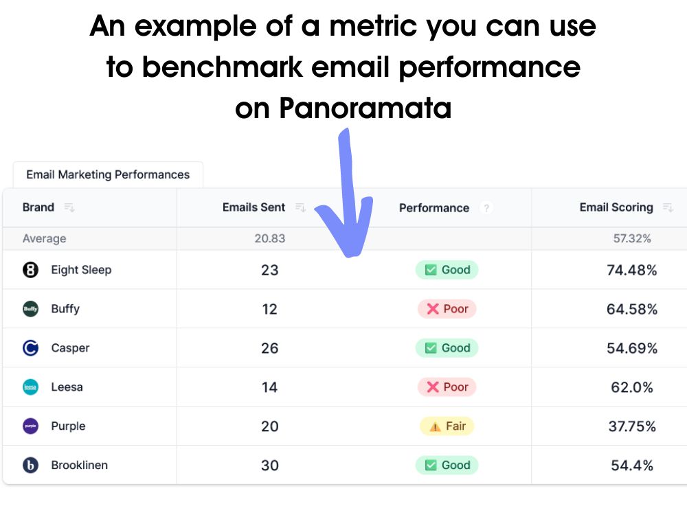This screenshot has width=687, height=515.
Task: Open the Brand column sort control
Action: point(68,207)
